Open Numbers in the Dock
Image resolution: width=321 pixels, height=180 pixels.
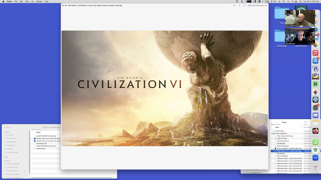tap(315, 142)
